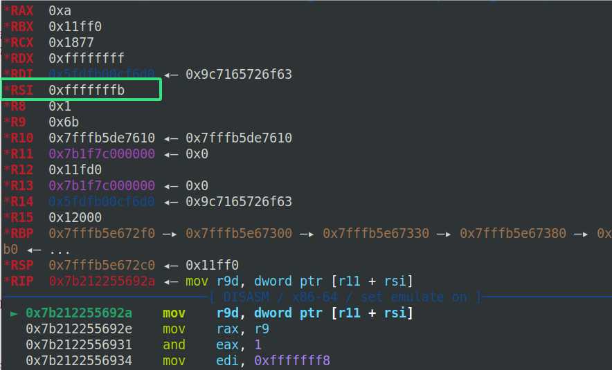Screen dimensions: 612x370
Task: Click the R14 pointer address 0x5fdfb00cf6d0
Action: pos(102,202)
